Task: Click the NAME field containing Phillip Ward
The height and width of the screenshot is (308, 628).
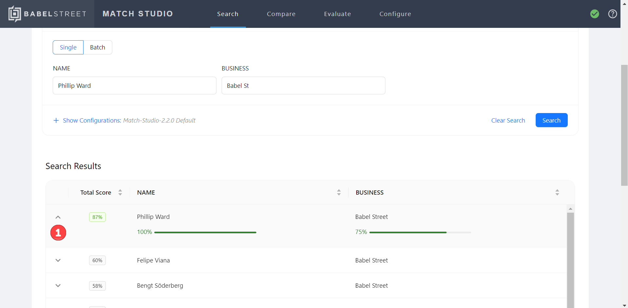Action: pyautogui.click(x=135, y=86)
